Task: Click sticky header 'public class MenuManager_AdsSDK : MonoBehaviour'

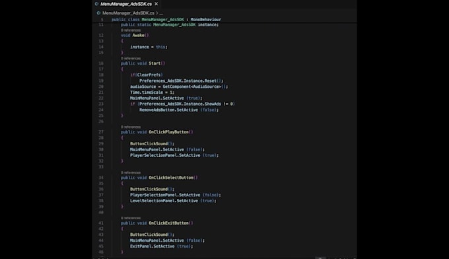Action: coord(166,19)
